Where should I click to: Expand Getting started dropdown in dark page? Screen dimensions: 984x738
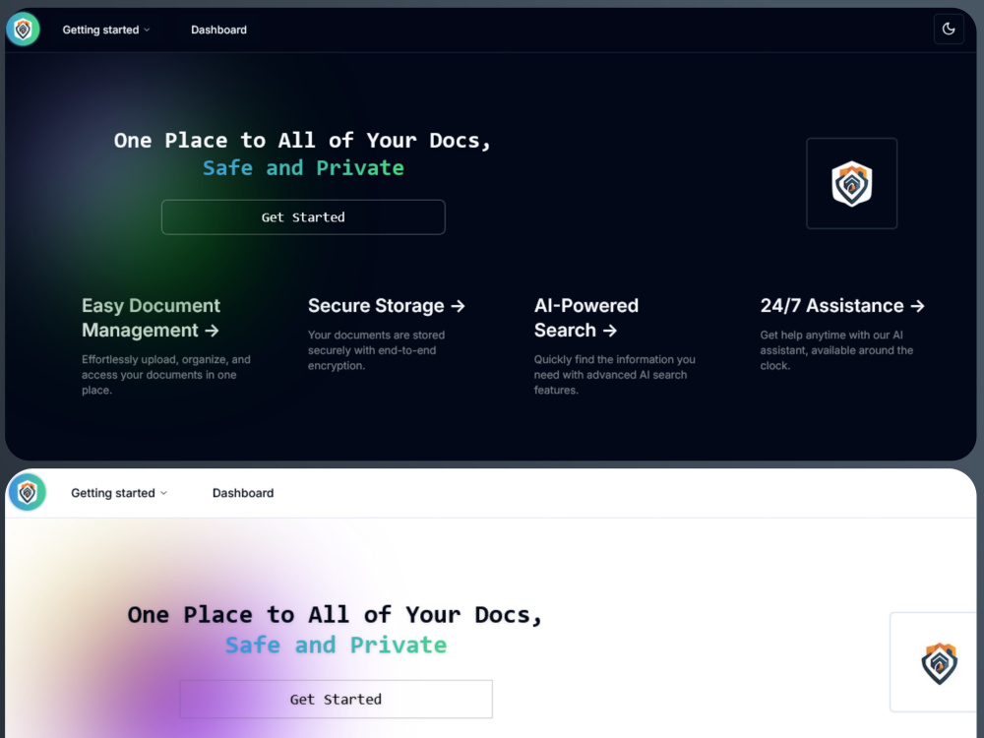coord(106,30)
